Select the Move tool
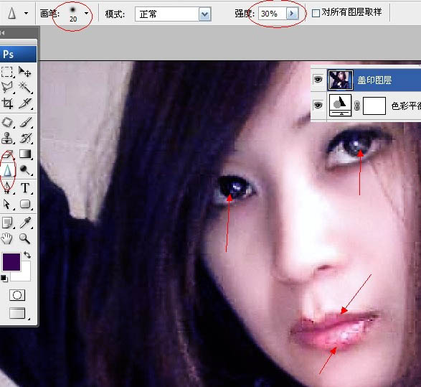The height and width of the screenshot is (387, 421). pyautogui.click(x=25, y=72)
